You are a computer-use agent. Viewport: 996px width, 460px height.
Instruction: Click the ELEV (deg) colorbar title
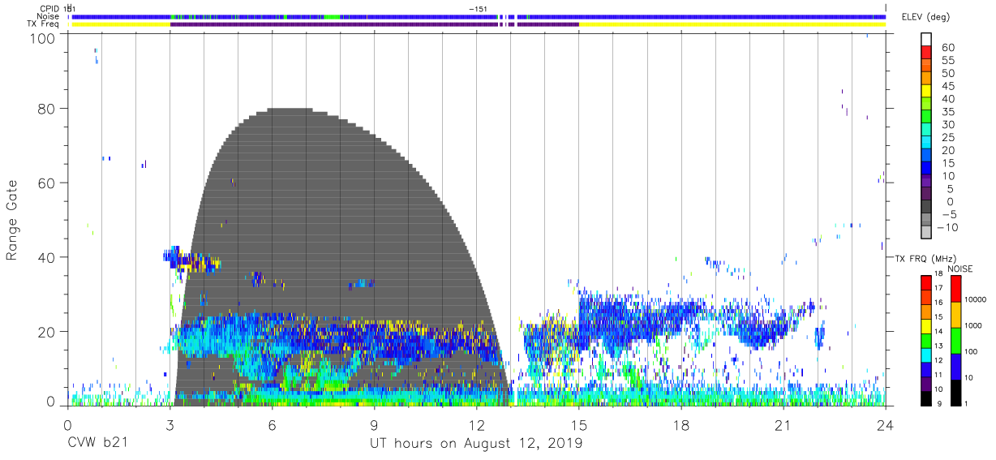925,16
